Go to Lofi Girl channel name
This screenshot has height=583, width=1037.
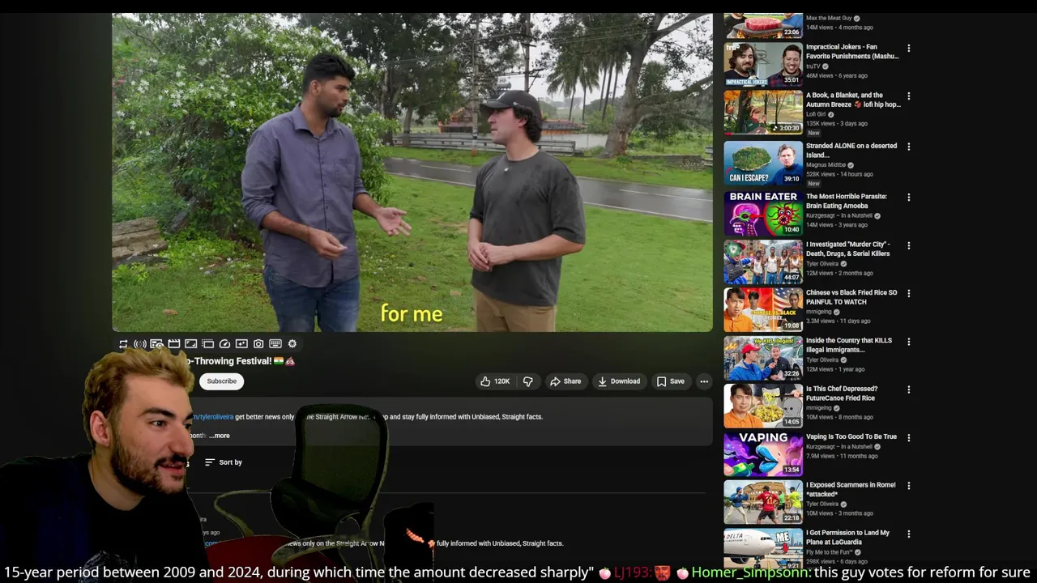[816, 114]
